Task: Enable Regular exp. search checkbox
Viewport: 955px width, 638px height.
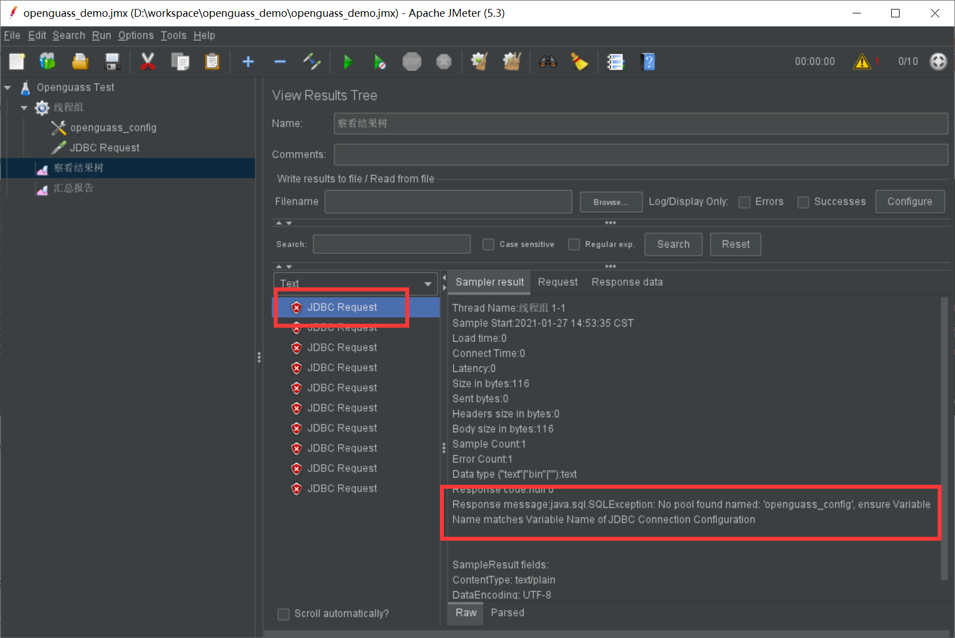Action: [574, 244]
